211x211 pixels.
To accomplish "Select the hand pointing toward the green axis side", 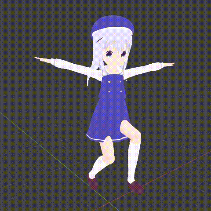I will tap(43, 59).
